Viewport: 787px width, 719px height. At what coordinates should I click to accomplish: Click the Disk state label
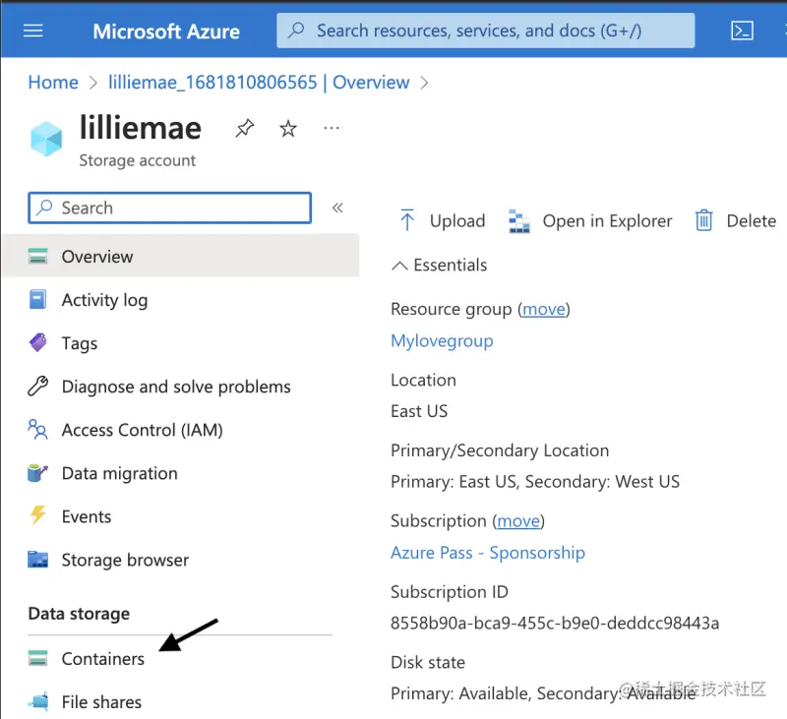tap(428, 662)
